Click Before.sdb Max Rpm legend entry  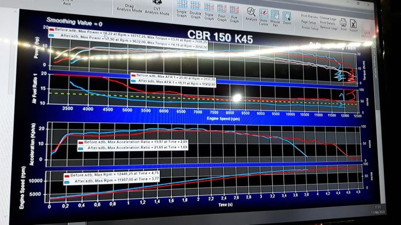point(112,174)
